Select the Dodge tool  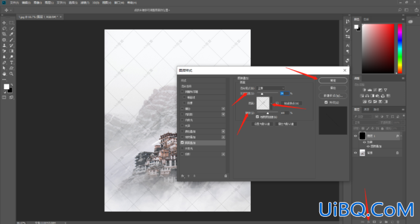pyautogui.click(x=11, y=56)
